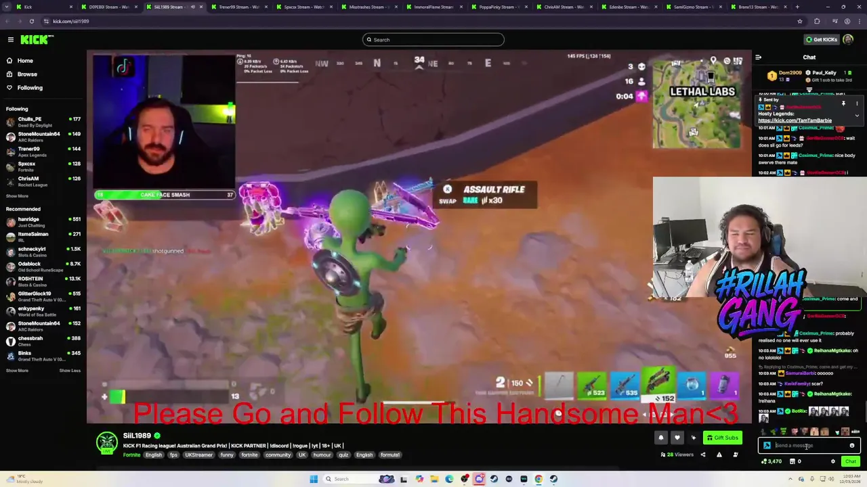The image size is (867, 487).
Task: Click the share stream icon
Action: click(702, 455)
